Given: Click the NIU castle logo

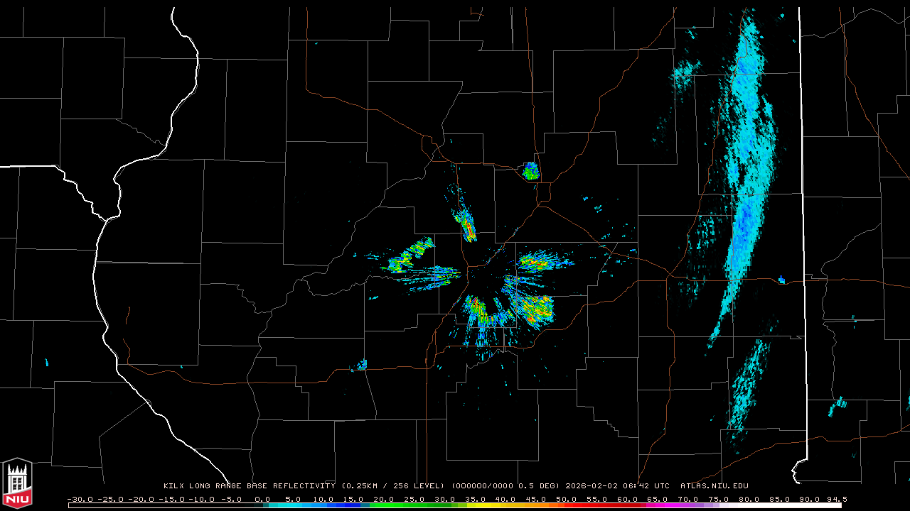Looking at the screenshot, I should coord(17,483).
